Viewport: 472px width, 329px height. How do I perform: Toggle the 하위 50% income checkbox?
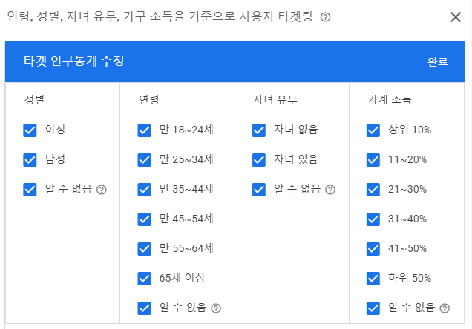point(373,279)
